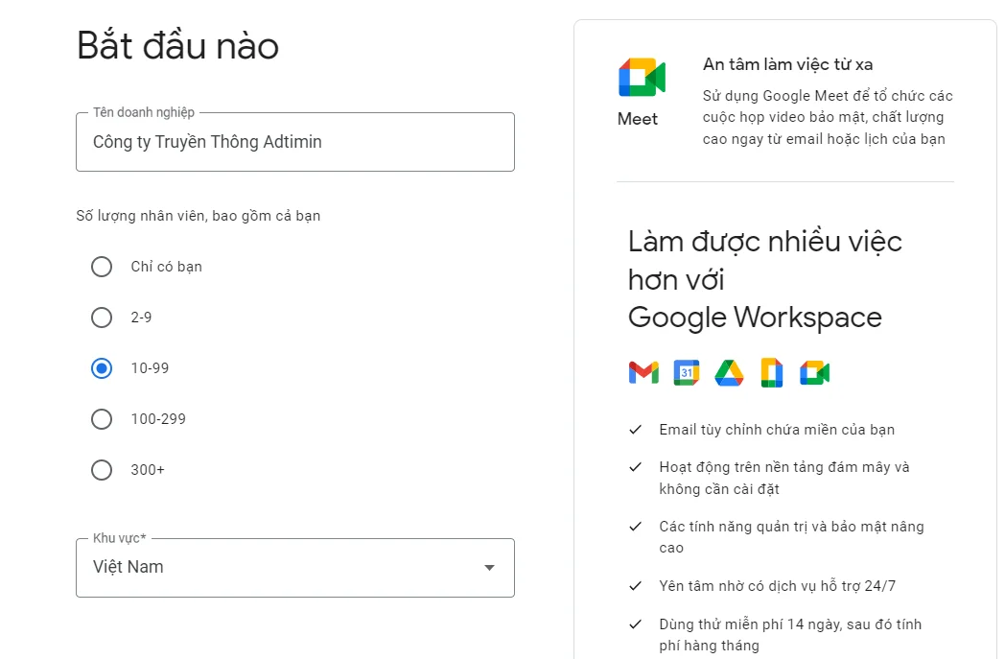Open the Khu vực dropdown showing Việt Nam

click(294, 567)
